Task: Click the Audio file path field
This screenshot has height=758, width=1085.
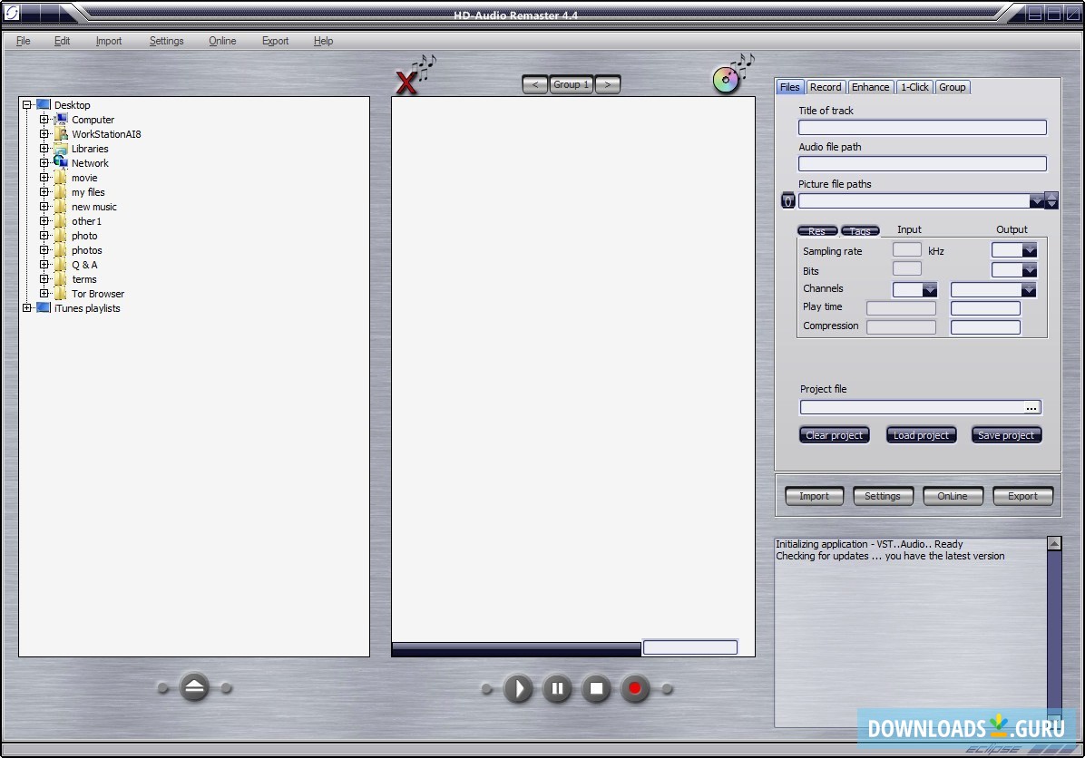Action: [923, 163]
